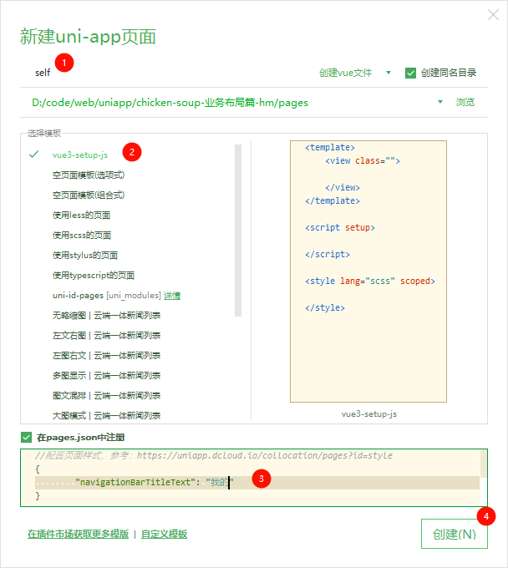Open the 自定义模板 link
Image resolution: width=508 pixels, height=568 pixels.
164,535
